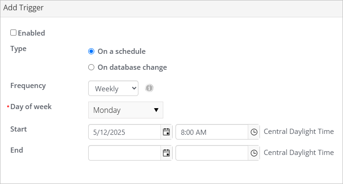
Task: Click the Add Trigger title bar
Action: pyautogui.click(x=172, y=8)
